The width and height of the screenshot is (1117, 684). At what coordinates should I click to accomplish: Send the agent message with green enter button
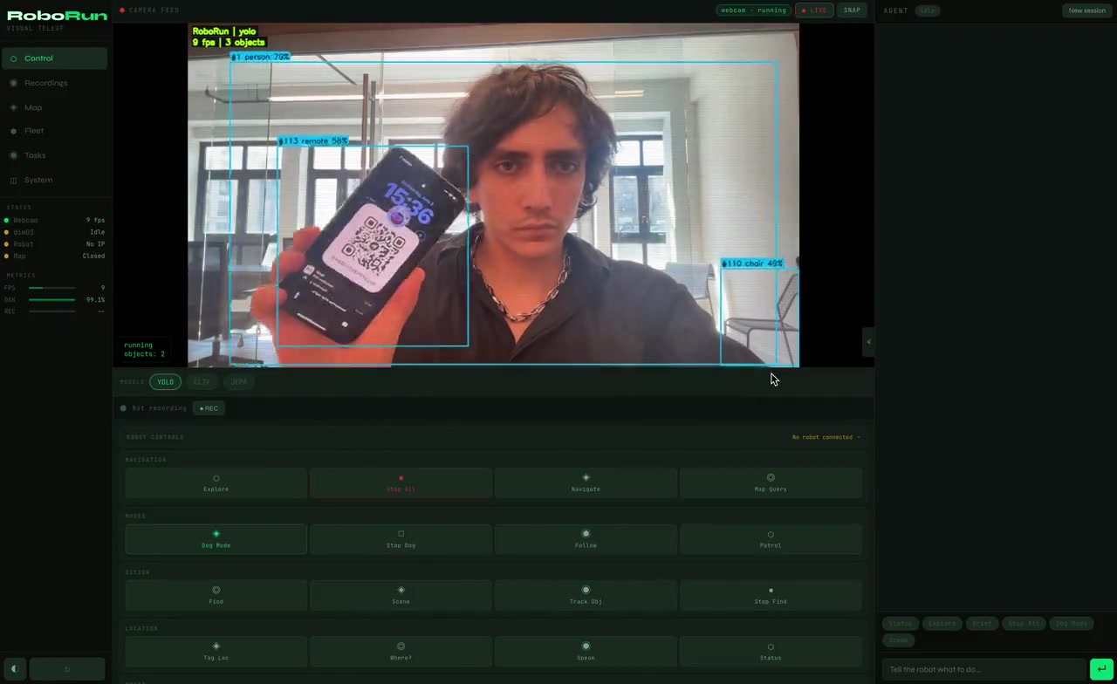(x=1101, y=669)
